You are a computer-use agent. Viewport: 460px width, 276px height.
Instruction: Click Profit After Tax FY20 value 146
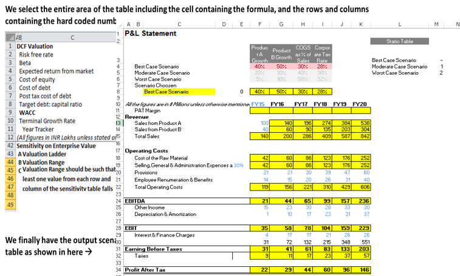tap(361, 270)
